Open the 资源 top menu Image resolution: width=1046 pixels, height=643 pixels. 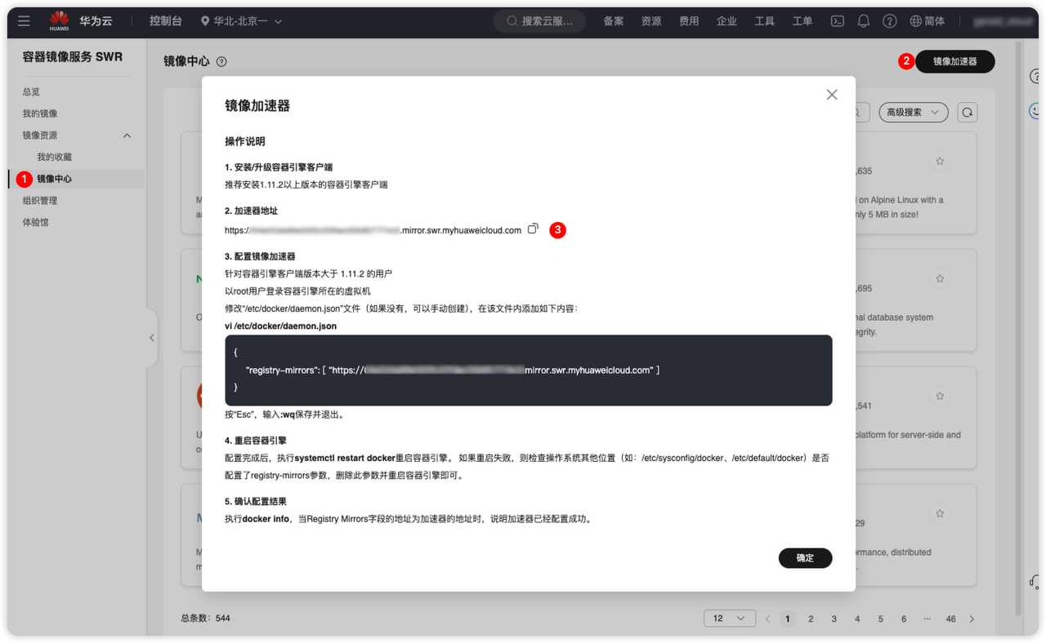click(x=651, y=21)
